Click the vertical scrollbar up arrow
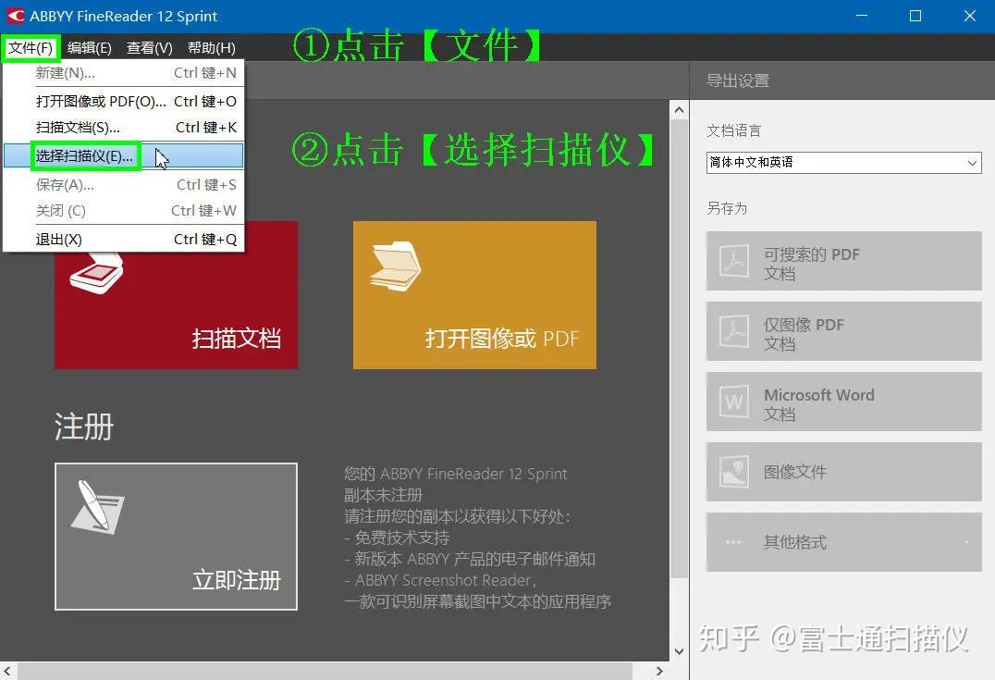The width and height of the screenshot is (995, 680). coord(679,110)
